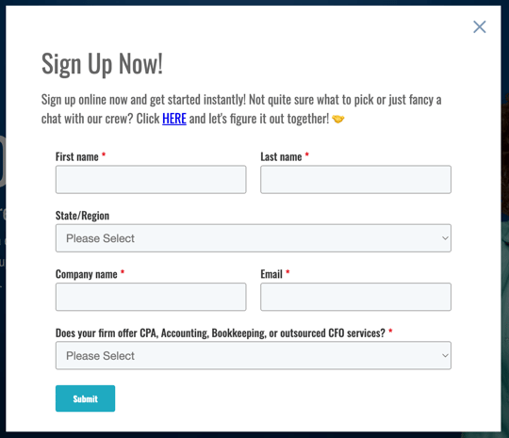
Task: Click the CPA, Accounting, Bookkeeping question label
Action: (x=220, y=333)
